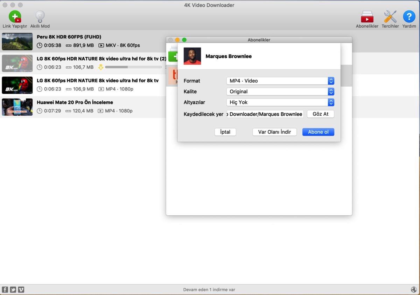Click the Kaydedilecek yer path field
Image resolution: width=420 pixels, height=295 pixels.
[x=265, y=114]
